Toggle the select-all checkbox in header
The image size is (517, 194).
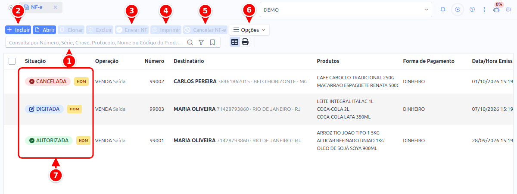click(12, 61)
